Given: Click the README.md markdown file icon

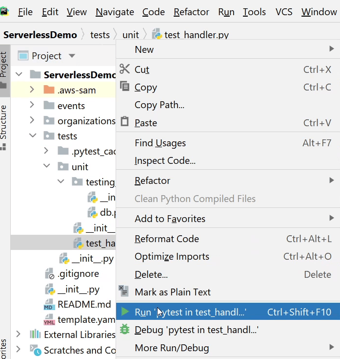Looking at the screenshot, I should (49, 305).
